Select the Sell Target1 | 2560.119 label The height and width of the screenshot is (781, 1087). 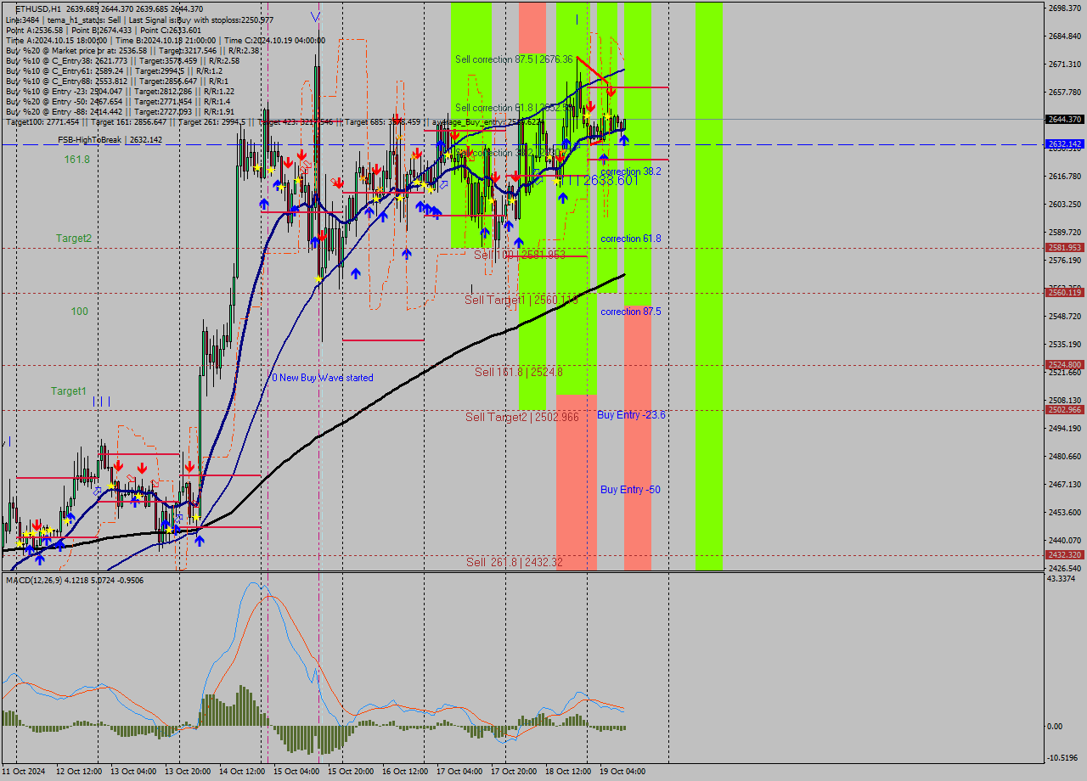(x=521, y=300)
